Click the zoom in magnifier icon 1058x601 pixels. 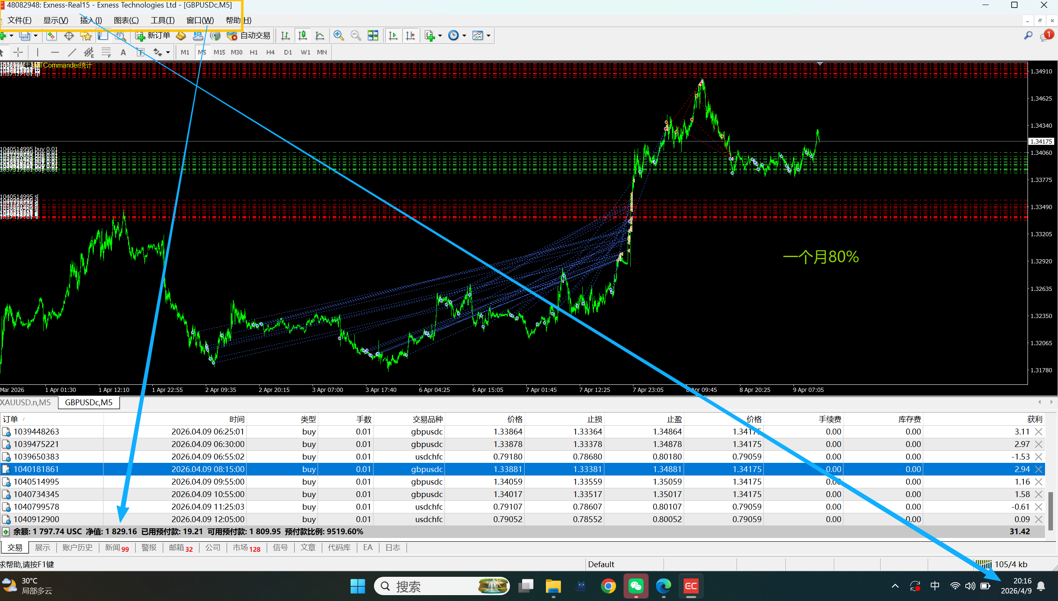[x=338, y=36]
